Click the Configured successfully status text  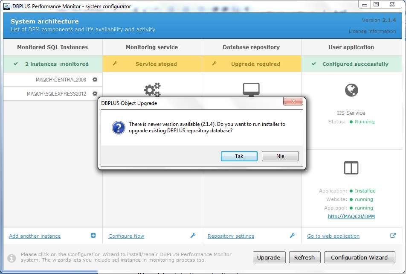click(355, 64)
